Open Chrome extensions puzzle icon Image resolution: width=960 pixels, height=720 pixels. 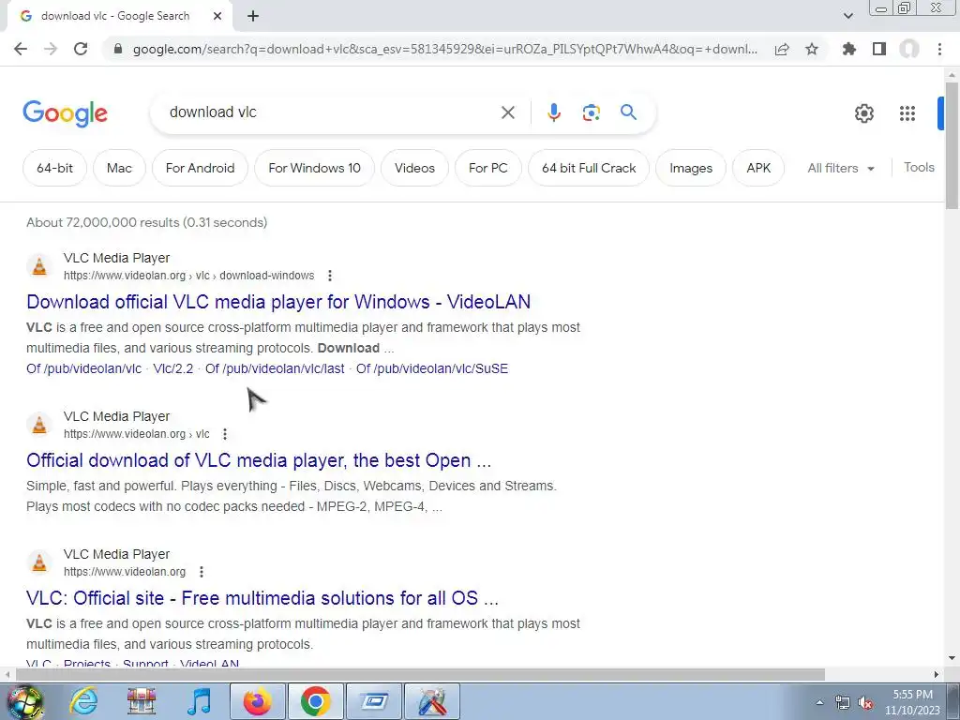(x=848, y=49)
